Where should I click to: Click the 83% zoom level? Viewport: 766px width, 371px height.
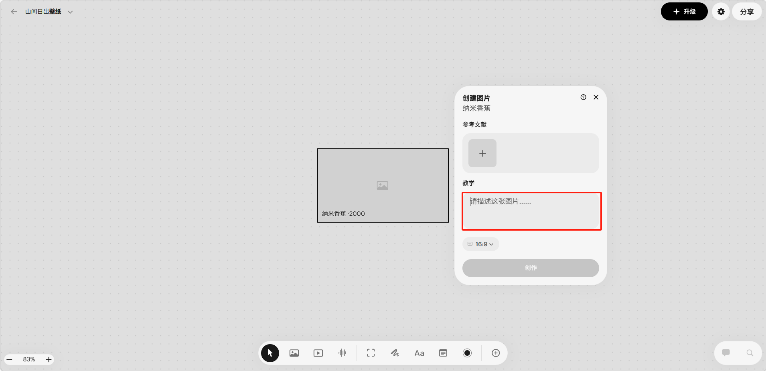(x=29, y=359)
